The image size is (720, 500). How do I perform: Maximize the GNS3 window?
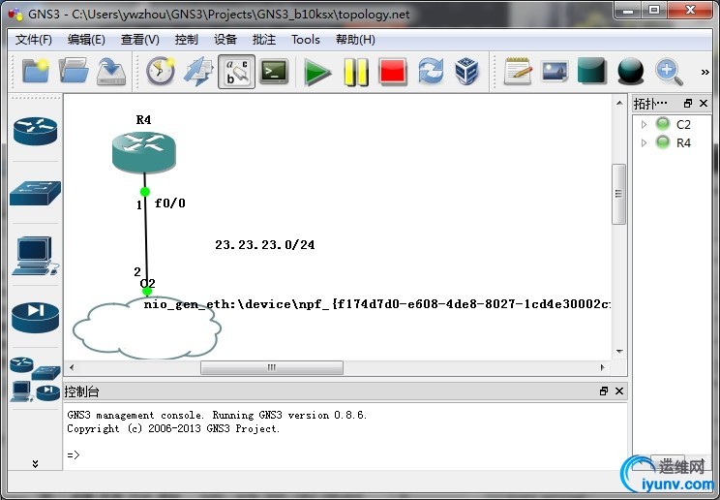(x=654, y=10)
